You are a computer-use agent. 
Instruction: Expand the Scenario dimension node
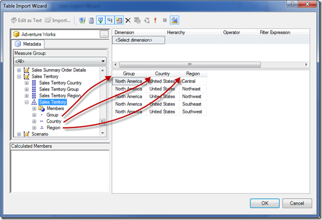click(x=19, y=134)
